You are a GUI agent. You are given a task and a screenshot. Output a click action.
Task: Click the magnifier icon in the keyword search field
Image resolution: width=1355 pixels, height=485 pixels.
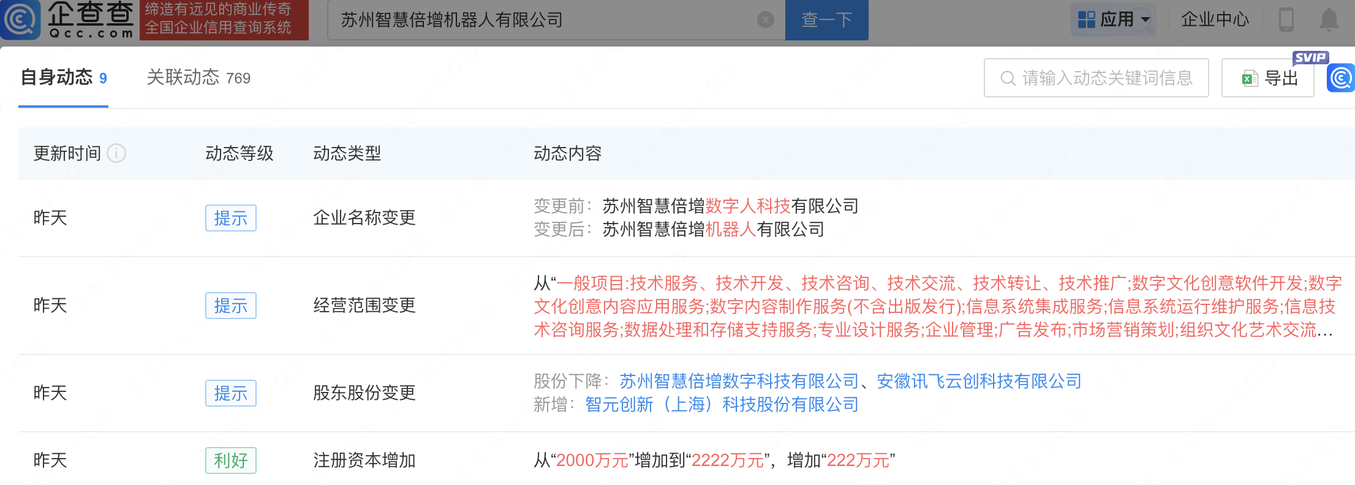coord(1008,78)
